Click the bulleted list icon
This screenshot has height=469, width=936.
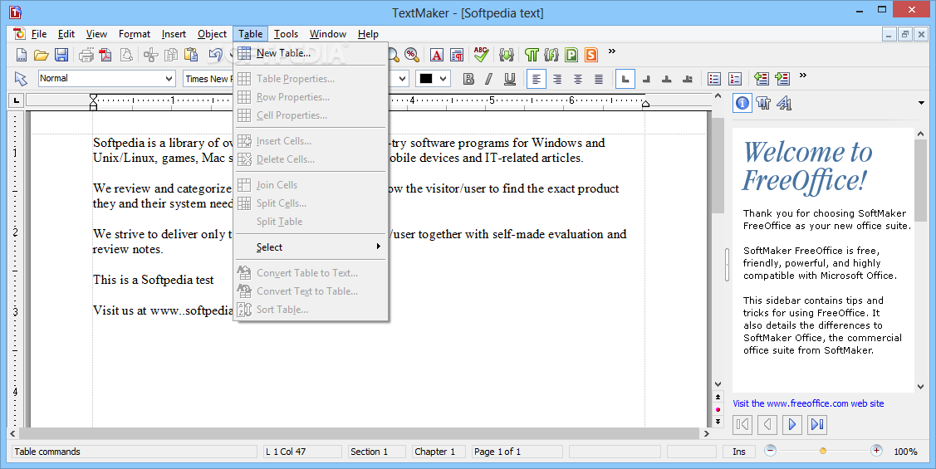tap(714, 79)
